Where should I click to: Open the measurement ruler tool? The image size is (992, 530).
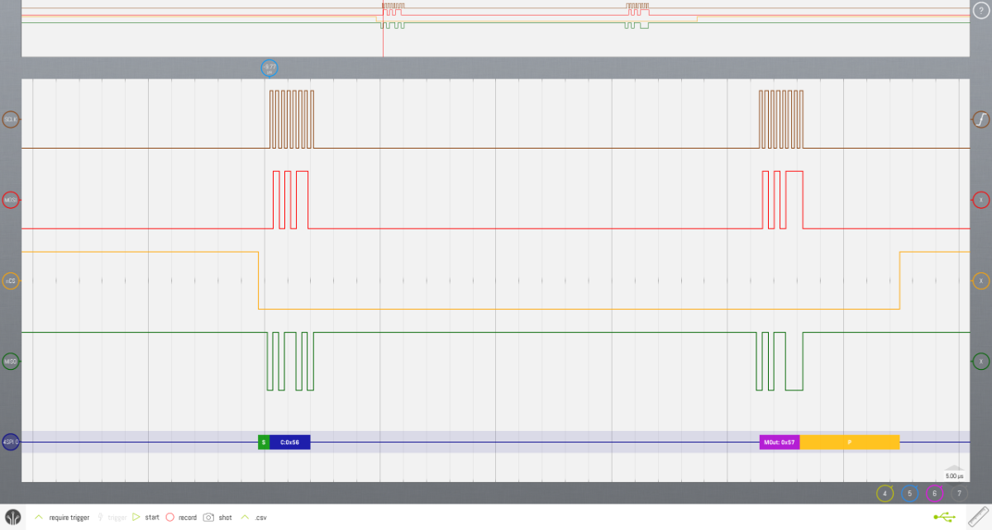pos(979,517)
